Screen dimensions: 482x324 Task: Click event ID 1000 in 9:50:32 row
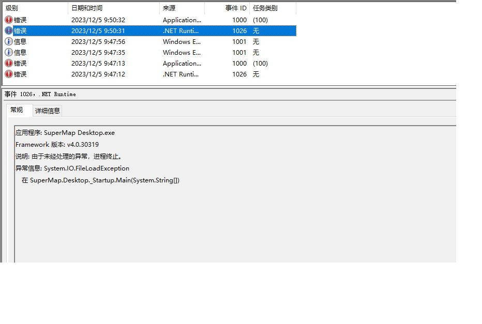pos(239,20)
